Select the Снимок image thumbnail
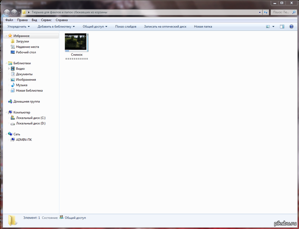The width and height of the screenshot is (299, 229). click(76, 42)
